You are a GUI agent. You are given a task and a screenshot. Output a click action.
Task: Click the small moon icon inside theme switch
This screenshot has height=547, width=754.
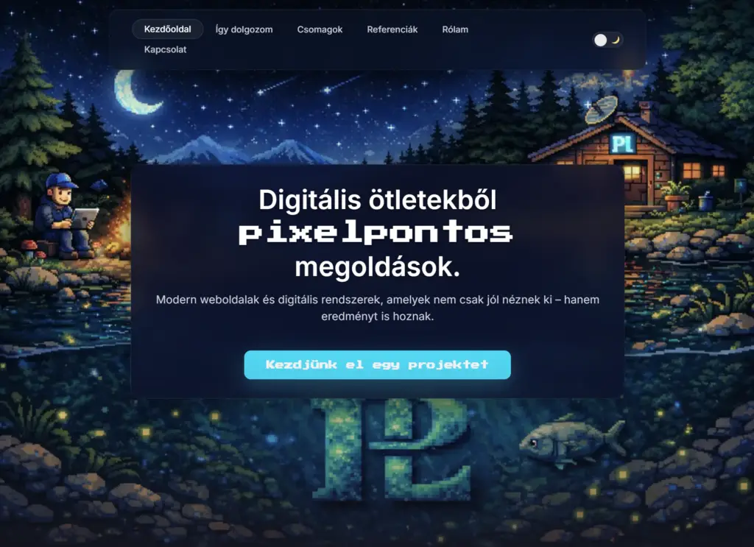tap(616, 40)
